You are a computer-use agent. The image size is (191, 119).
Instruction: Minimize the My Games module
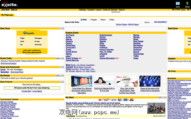[61, 76]
